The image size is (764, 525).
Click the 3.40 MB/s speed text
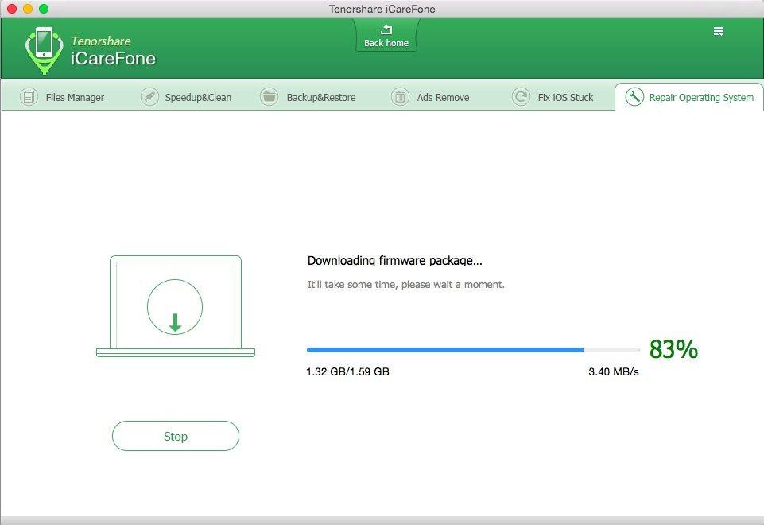pyautogui.click(x=614, y=371)
